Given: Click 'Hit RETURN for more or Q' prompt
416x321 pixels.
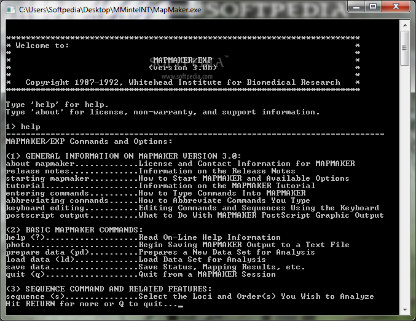Looking at the screenshot, I should pyautogui.click(x=92, y=304).
